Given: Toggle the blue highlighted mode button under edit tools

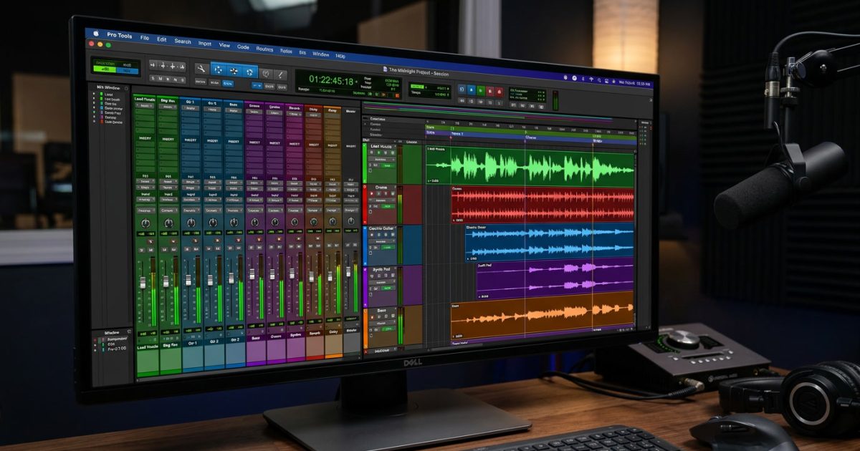Looking at the screenshot, I should pyautogui.click(x=228, y=83).
